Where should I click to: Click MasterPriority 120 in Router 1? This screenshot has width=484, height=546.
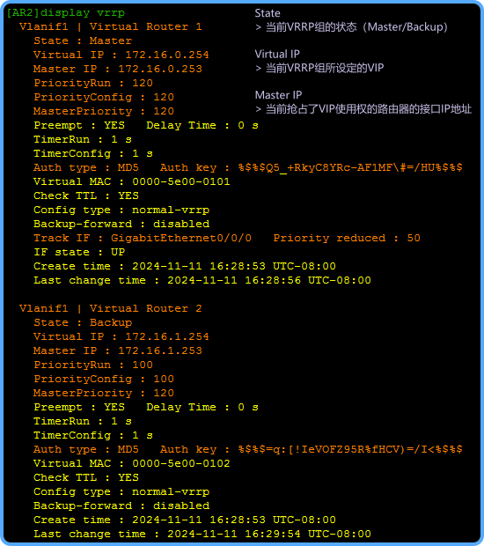pos(104,112)
